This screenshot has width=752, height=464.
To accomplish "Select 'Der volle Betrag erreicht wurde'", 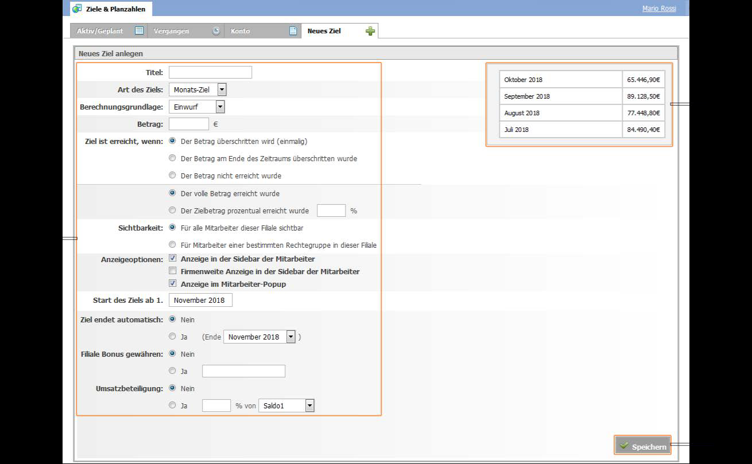I will point(172,193).
